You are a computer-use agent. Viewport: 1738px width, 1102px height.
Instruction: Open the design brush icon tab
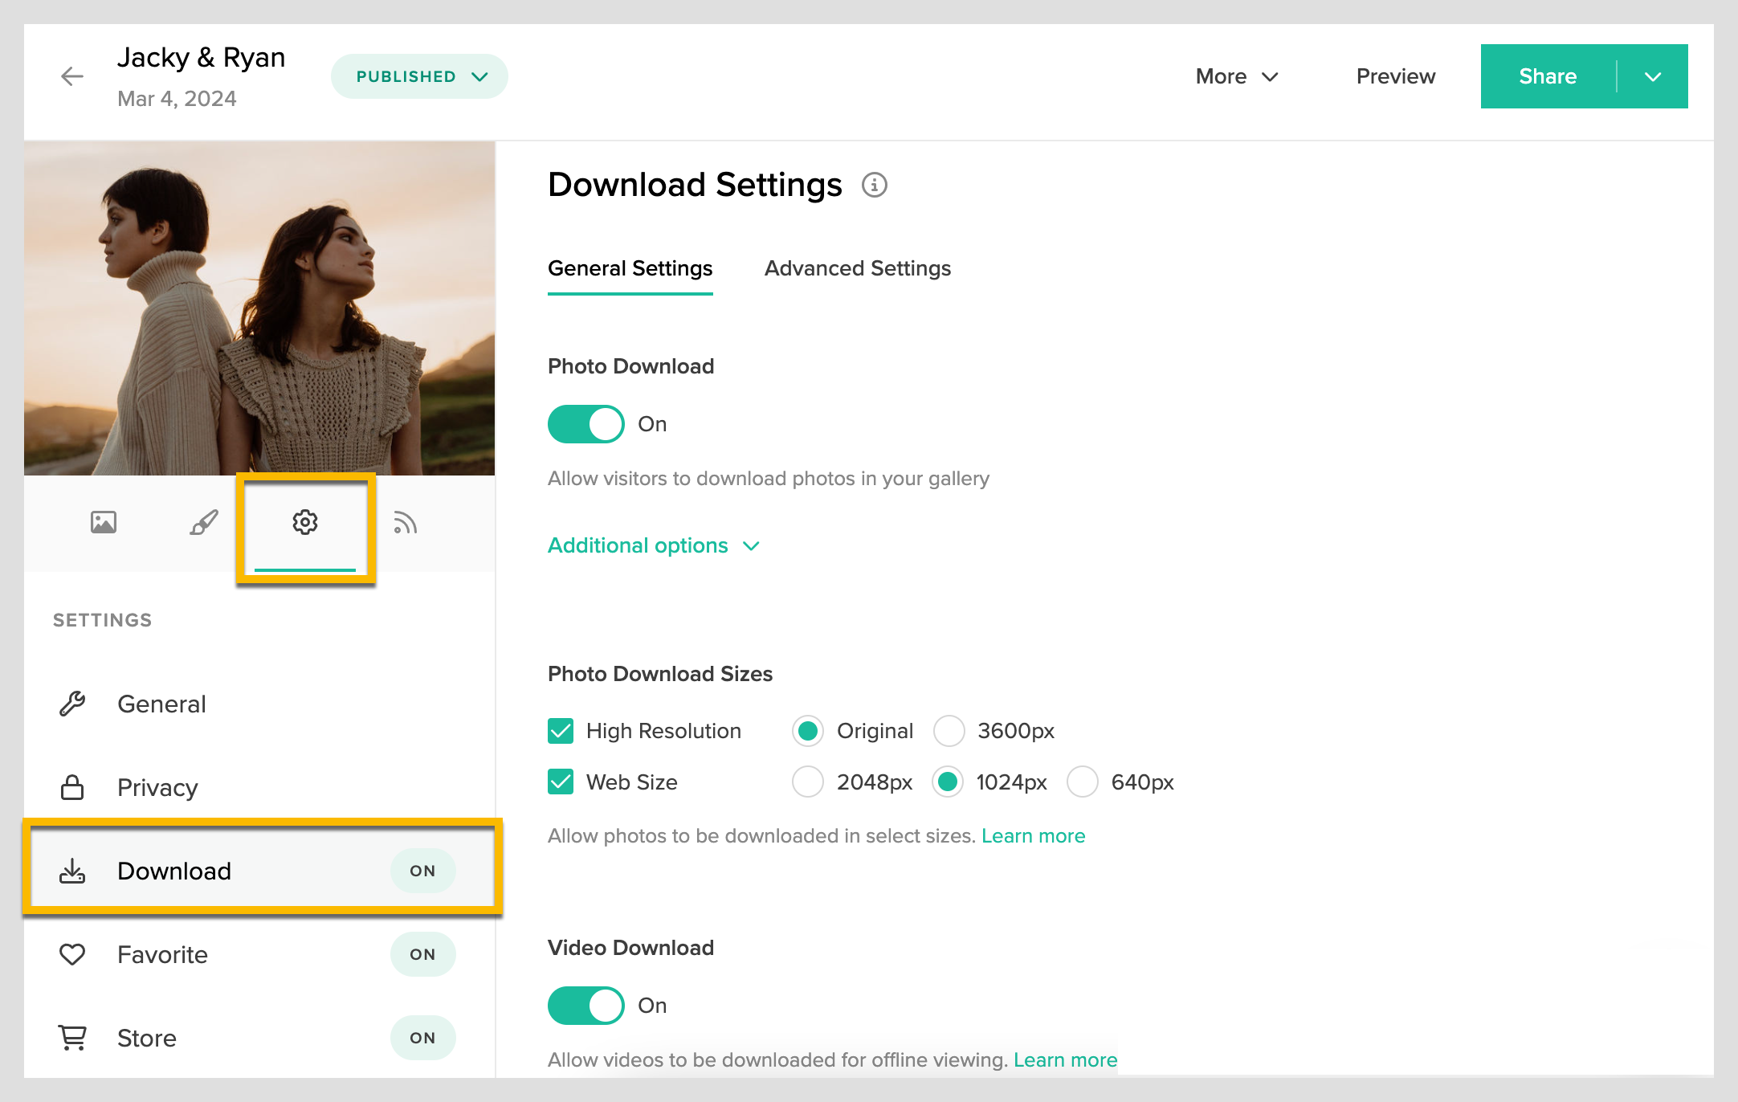(204, 523)
